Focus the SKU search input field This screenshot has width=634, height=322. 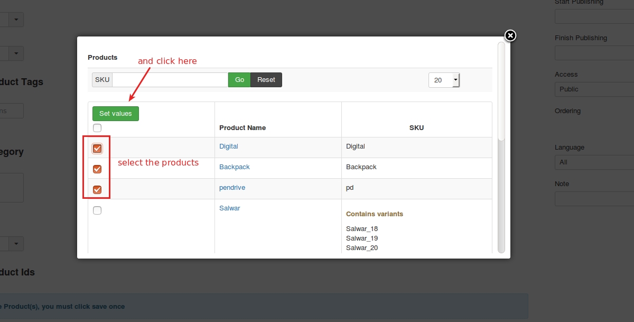170,80
